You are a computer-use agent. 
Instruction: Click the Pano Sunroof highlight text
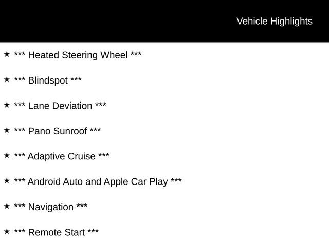click(58, 131)
